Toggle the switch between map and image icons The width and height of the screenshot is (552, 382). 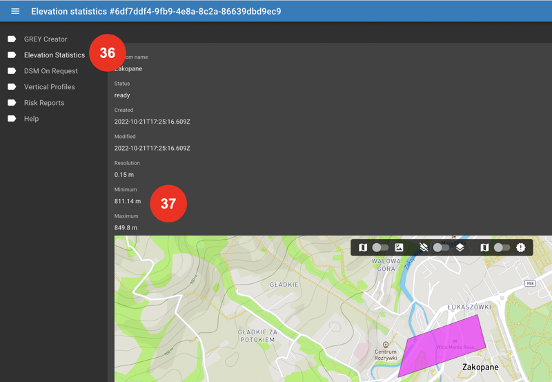point(380,247)
